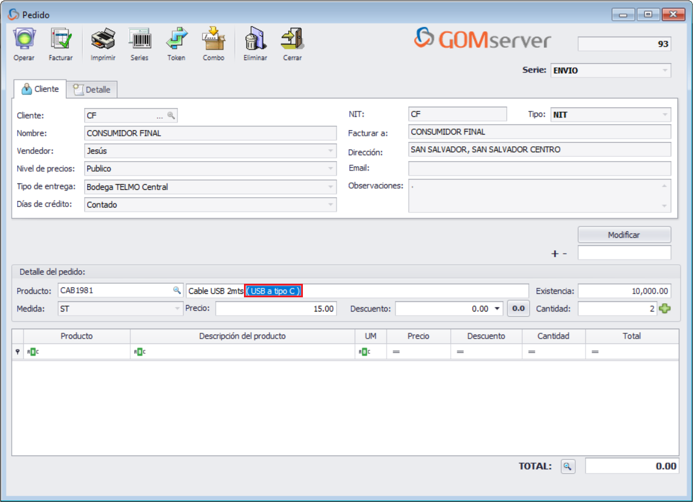The image size is (693, 502).
Task: Click the 0.0 discount button
Action: tap(518, 308)
